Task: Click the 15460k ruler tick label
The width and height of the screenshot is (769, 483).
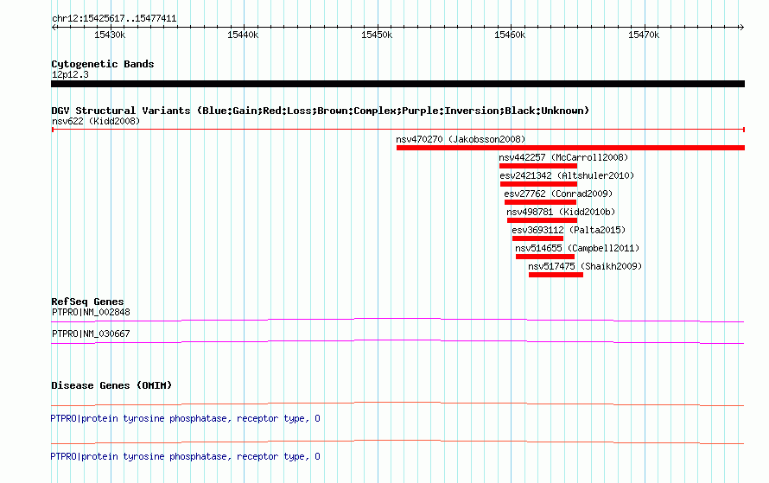Action: pos(510,35)
